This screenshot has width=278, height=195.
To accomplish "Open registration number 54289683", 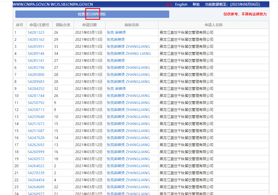I will (36, 82).
